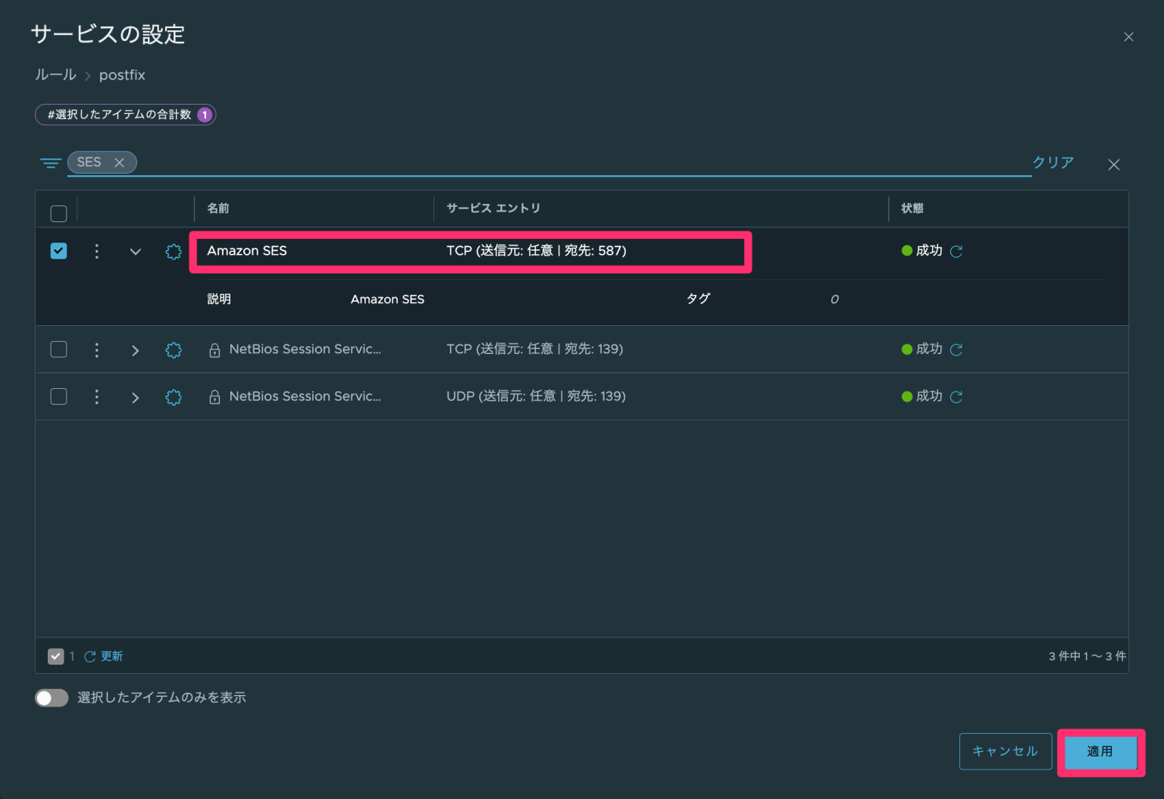Uncheck the Amazon SES row checkbox
1164x799 pixels.
(58, 251)
